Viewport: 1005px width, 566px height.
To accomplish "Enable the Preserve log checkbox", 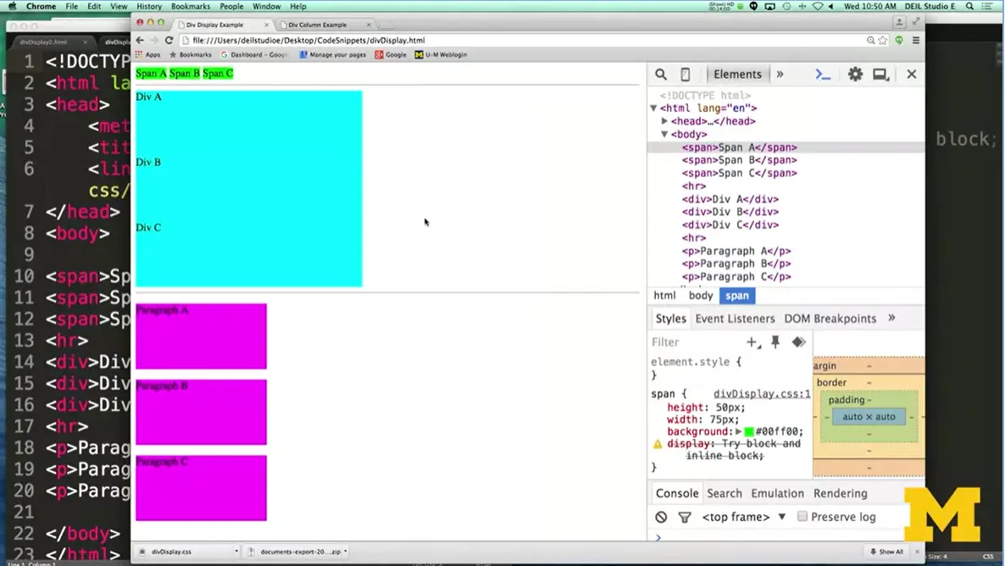I will click(x=802, y=516).
